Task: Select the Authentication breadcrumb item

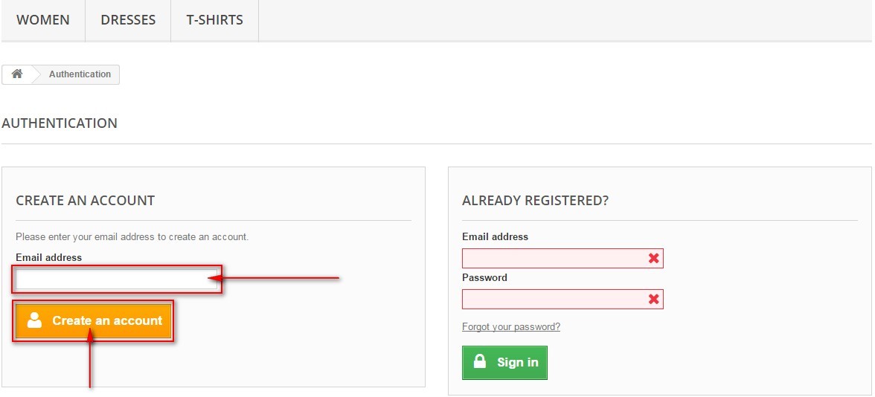Action: pos(80,74)
